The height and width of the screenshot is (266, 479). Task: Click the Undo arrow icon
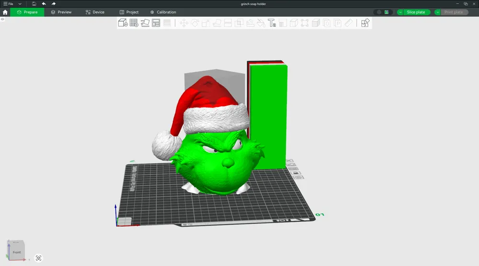[x=44, y=4]
